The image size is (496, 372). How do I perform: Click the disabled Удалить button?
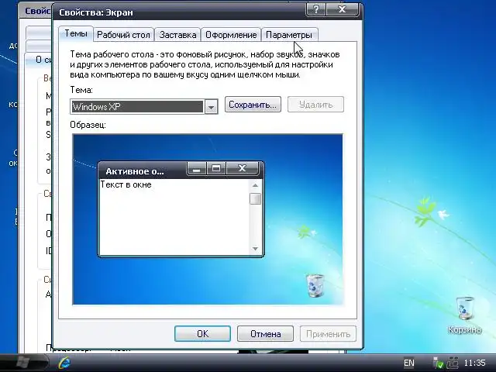[315, 105]
